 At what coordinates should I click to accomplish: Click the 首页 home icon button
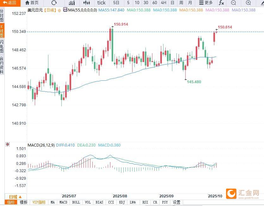click(32, 3)
